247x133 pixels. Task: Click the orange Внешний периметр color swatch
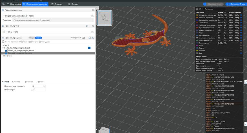[197, 18]
